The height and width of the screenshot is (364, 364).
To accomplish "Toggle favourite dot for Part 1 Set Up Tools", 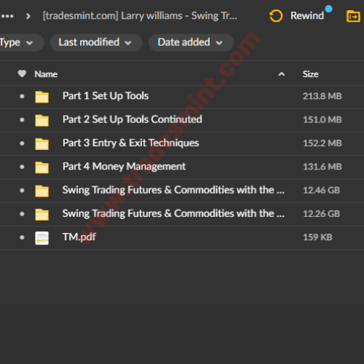I will 22,96.
